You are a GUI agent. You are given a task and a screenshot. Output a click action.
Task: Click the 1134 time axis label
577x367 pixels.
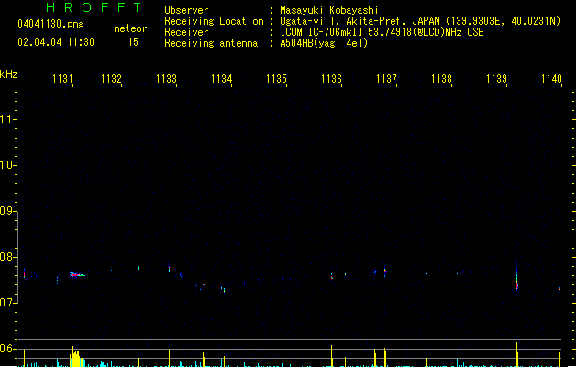pyautogui.click(x=221, y=79)
